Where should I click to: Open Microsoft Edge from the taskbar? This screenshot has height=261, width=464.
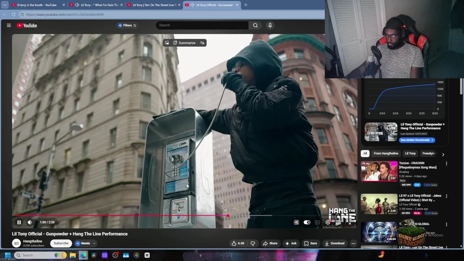click(x=83, y=255)
